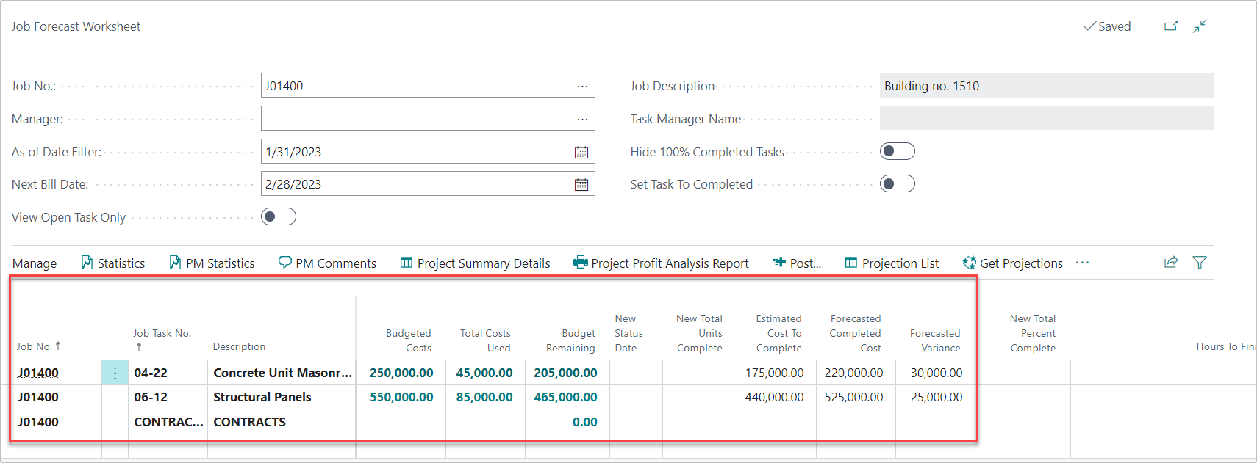
Task: Click the Statistics icon in toolbar
Action: click(87, 263)
